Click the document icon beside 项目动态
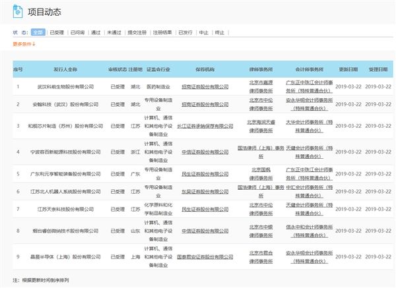The image size is (396, 288). (x=17, y=12)
